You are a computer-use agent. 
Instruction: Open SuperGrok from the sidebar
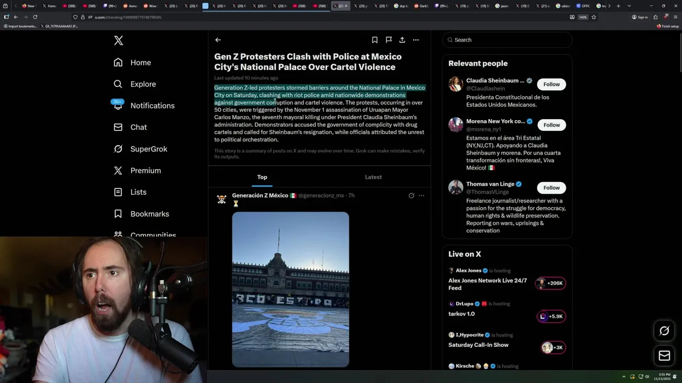140,149
